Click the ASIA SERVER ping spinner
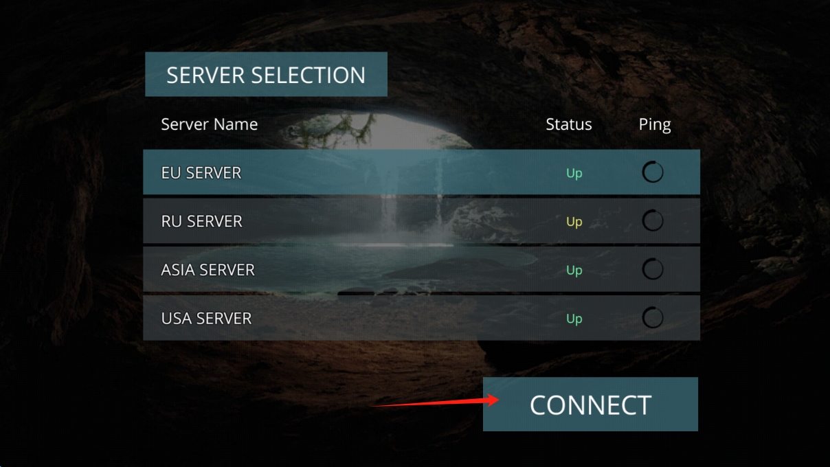Viewport: 830px width, 467px height. coord(653,269)
